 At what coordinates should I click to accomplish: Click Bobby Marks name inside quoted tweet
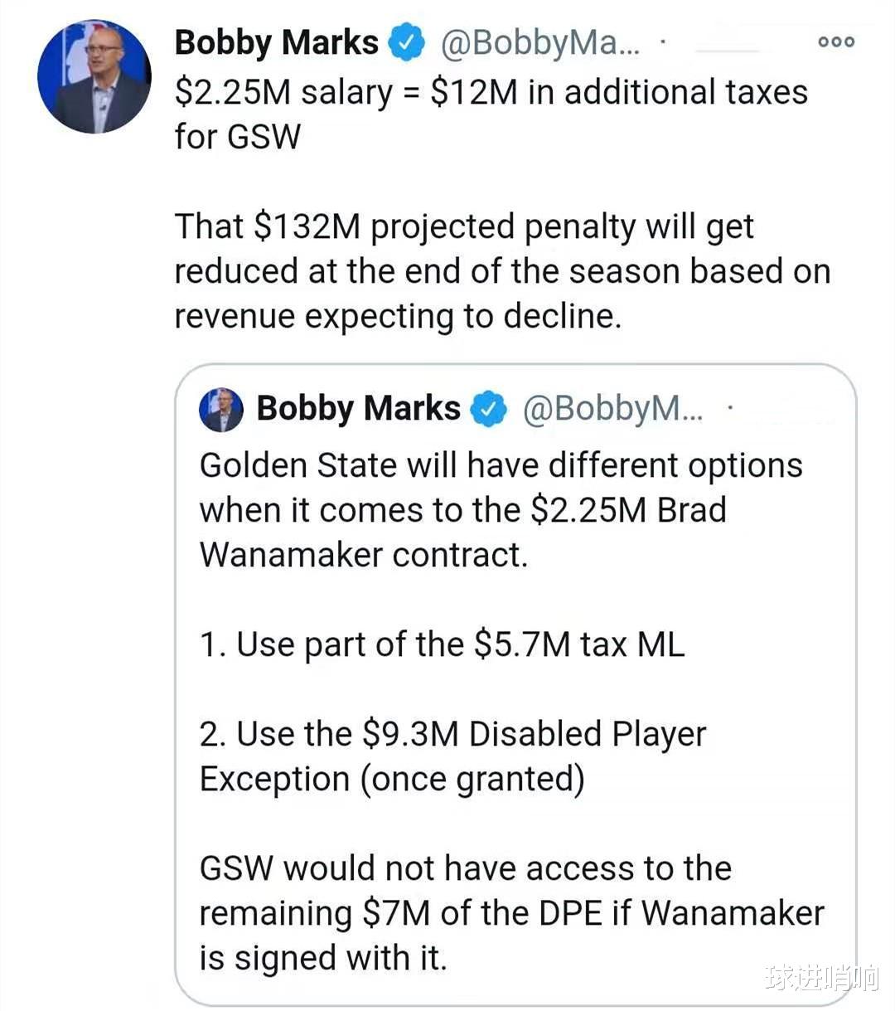(x=358, y=409)
